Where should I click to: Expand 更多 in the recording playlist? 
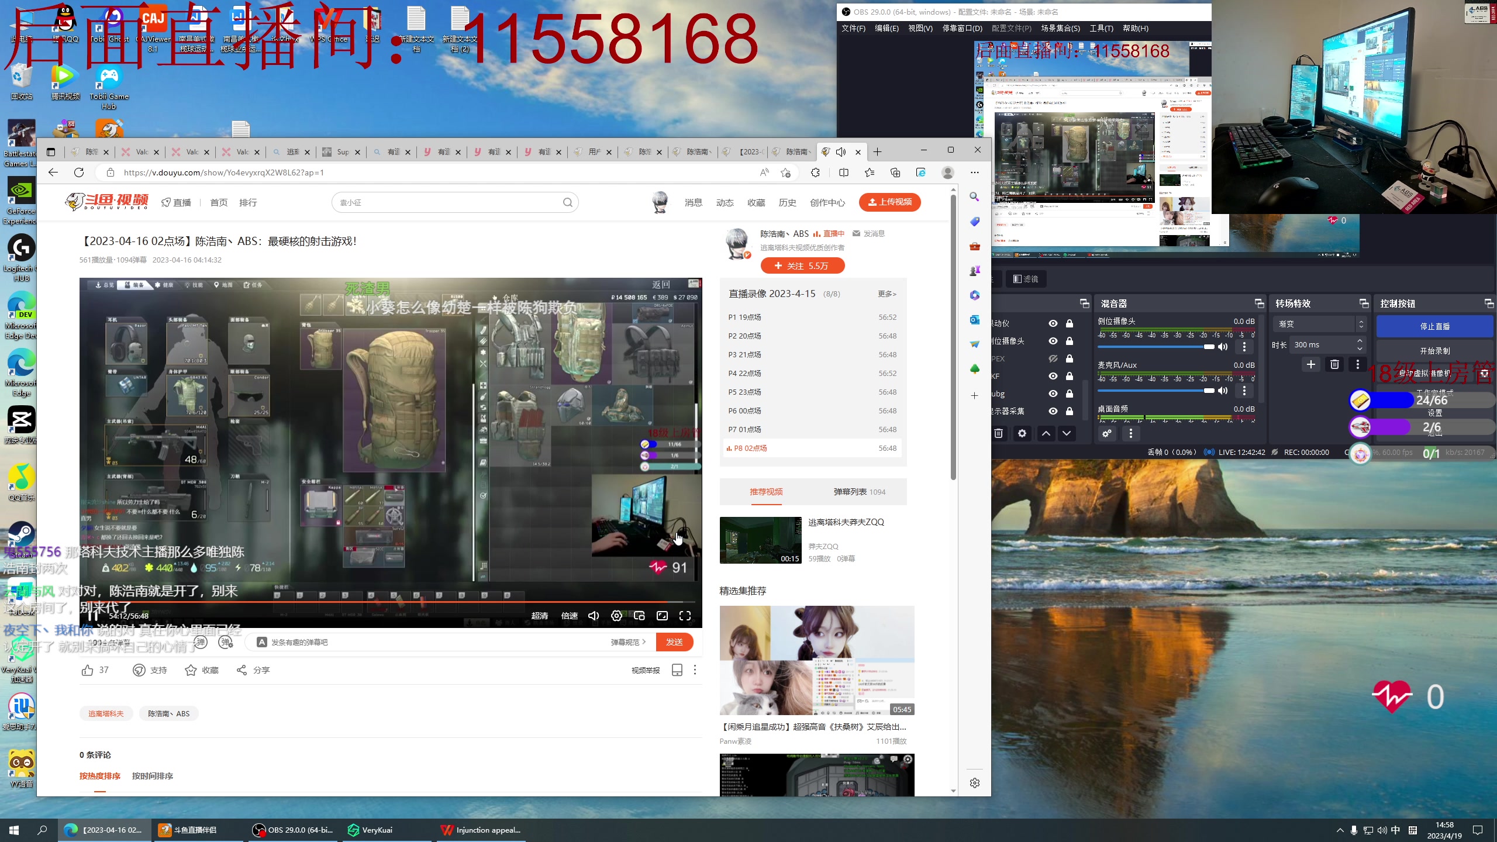pos(887,294)
